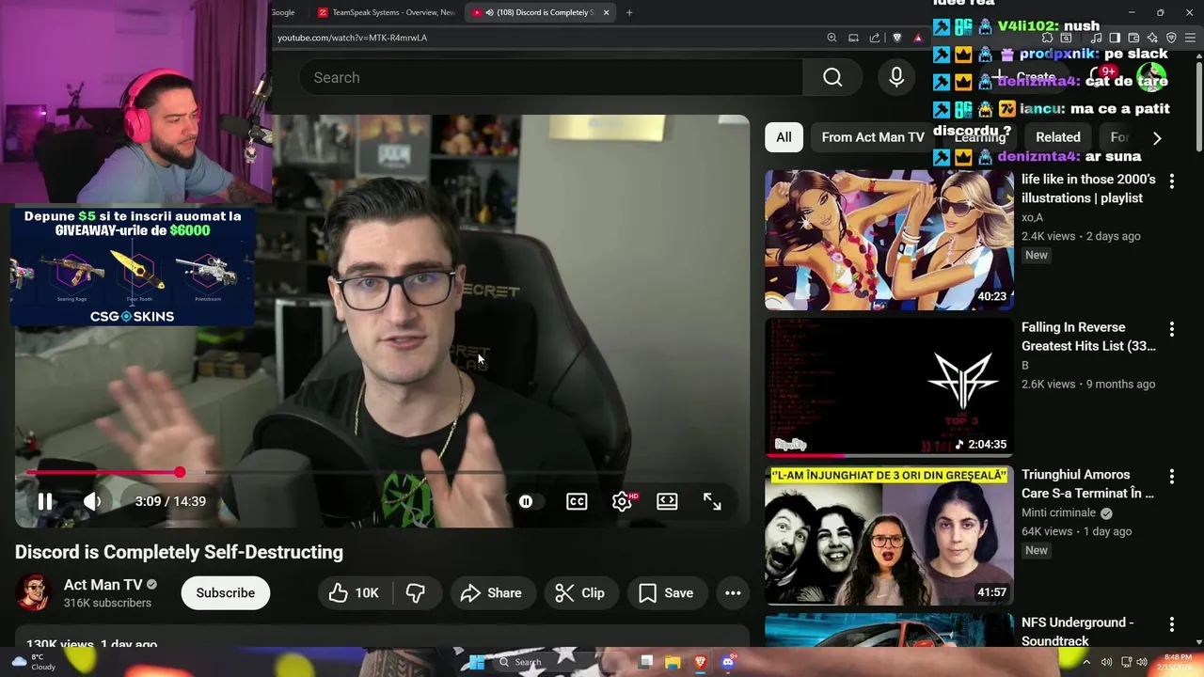
Task: Select the From Act Man TV chip
Action: [873, 137]
